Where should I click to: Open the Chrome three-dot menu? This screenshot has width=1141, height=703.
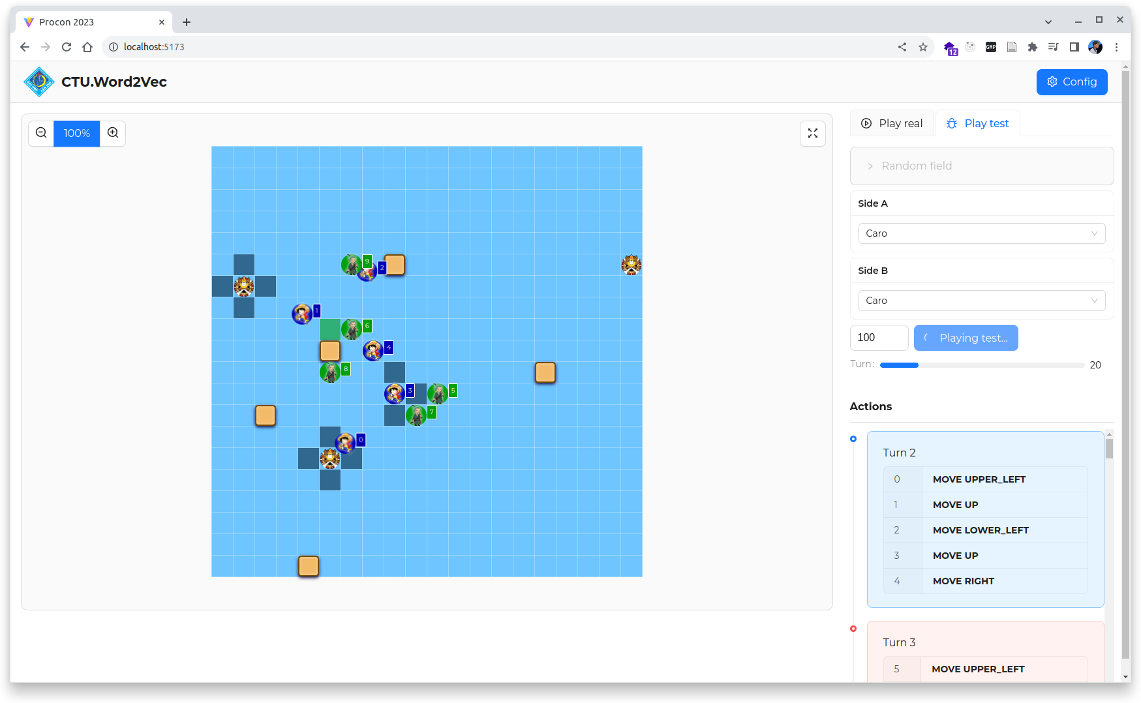tap(1116, 47)
